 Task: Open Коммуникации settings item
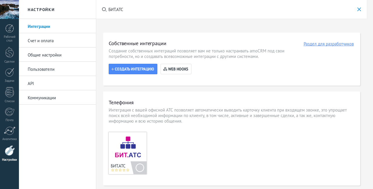[x=42, y=98]
